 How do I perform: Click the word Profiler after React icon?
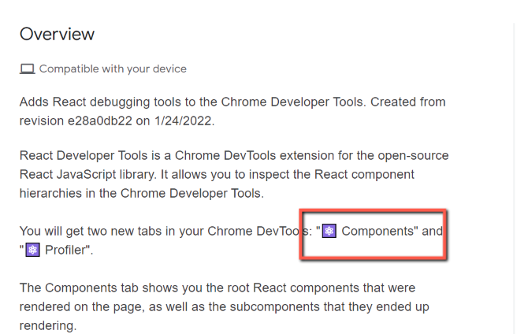click(x=65, y=250)
